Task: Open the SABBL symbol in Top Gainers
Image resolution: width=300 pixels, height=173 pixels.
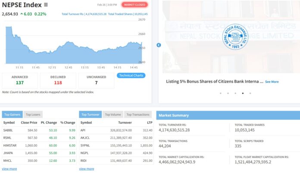Action: coord(9,130)
